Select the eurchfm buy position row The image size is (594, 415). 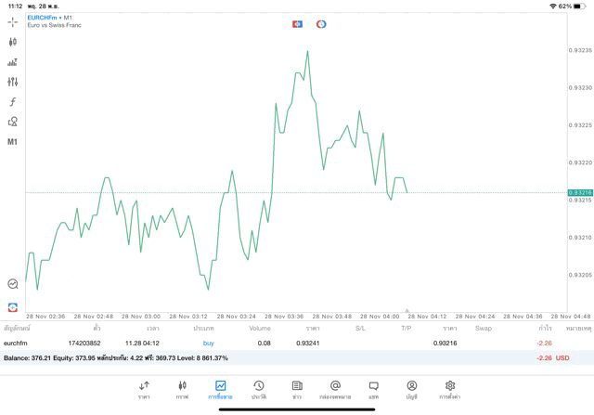278,344
